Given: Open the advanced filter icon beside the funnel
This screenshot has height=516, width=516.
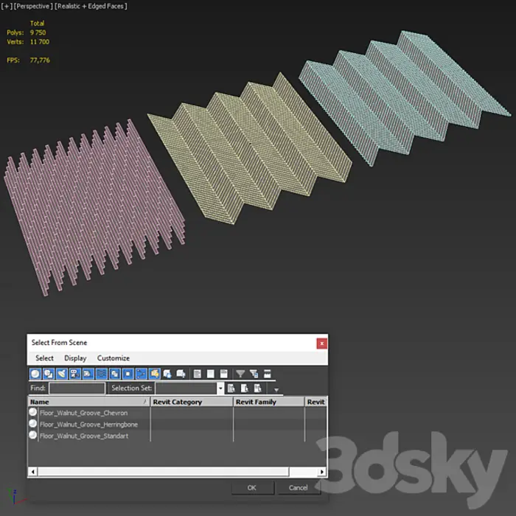Looking at the screenshot, I should coord(254,374).
